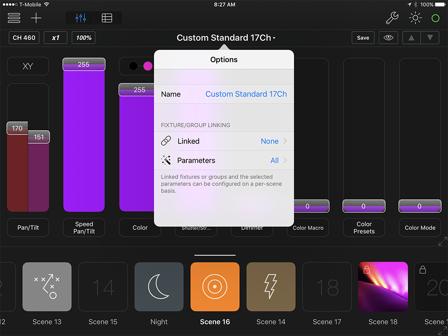Image resolution: width=448 pixels, height=336 pixels.
Task: Tap the green circle status indicator
Action: [435, 18]
